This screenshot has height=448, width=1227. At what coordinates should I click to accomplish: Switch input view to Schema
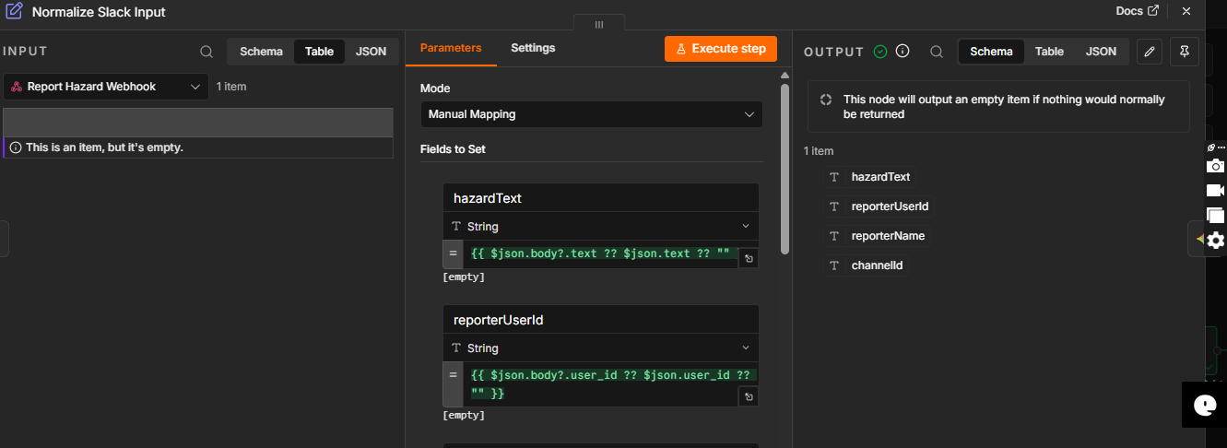coord(261,52)
